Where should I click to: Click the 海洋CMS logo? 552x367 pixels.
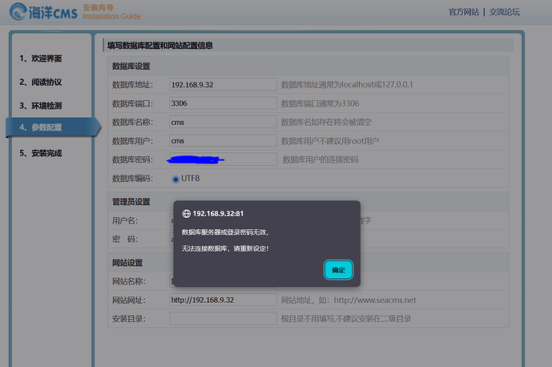click(41, 12)
